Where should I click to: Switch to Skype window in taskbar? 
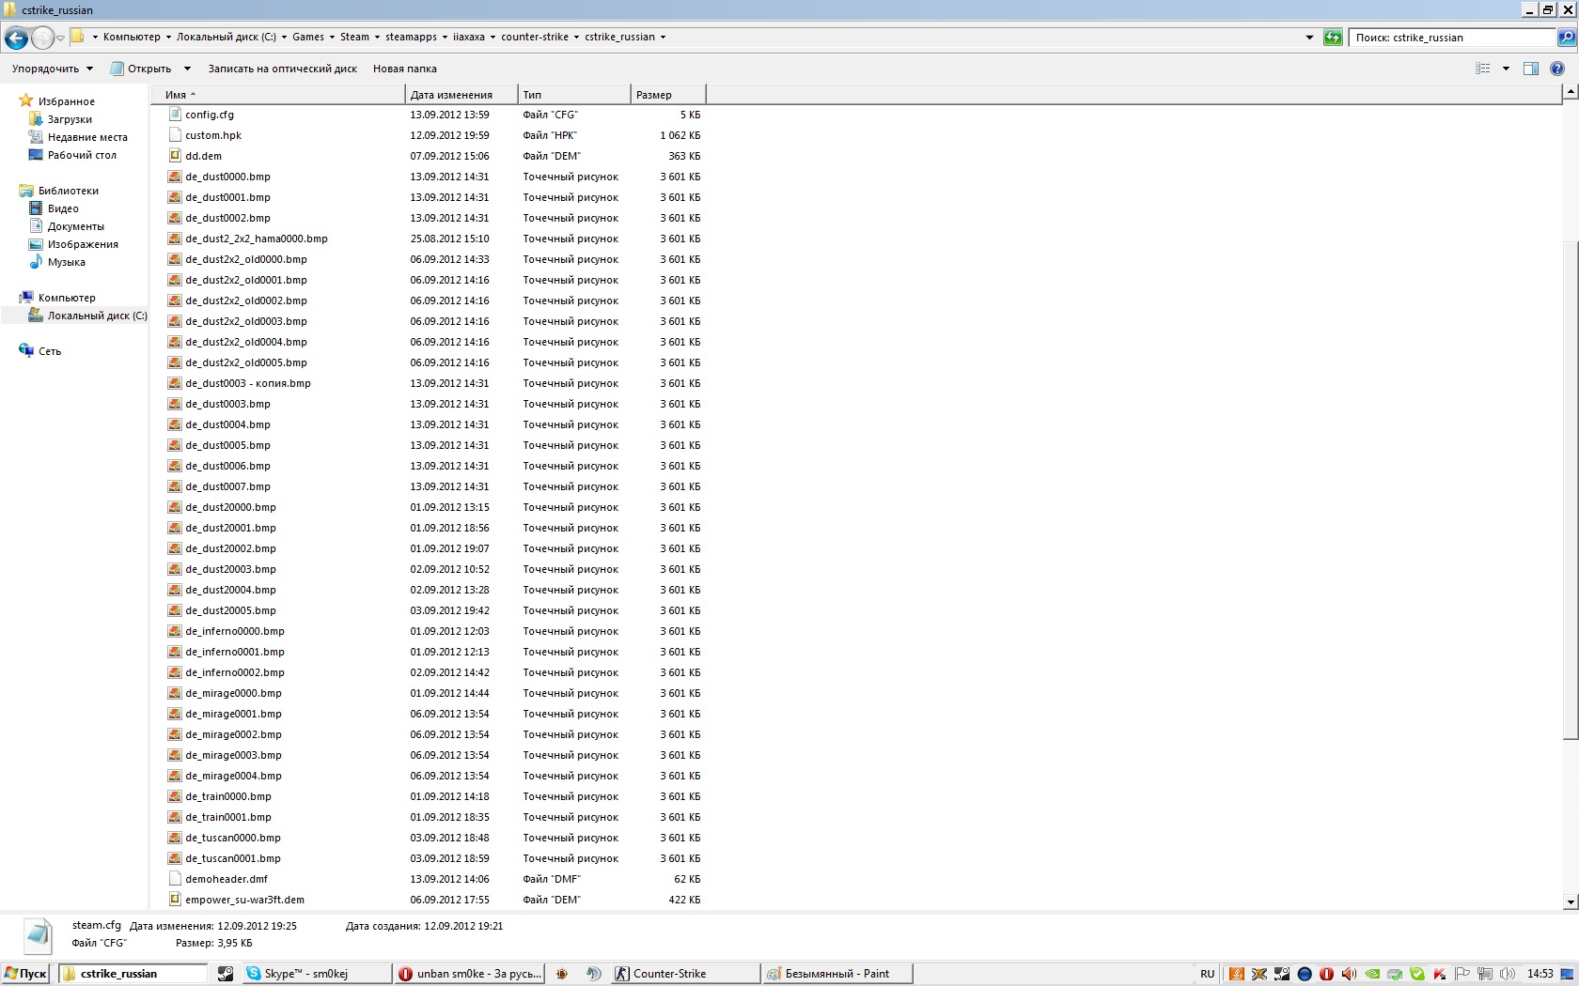point(317,974)
